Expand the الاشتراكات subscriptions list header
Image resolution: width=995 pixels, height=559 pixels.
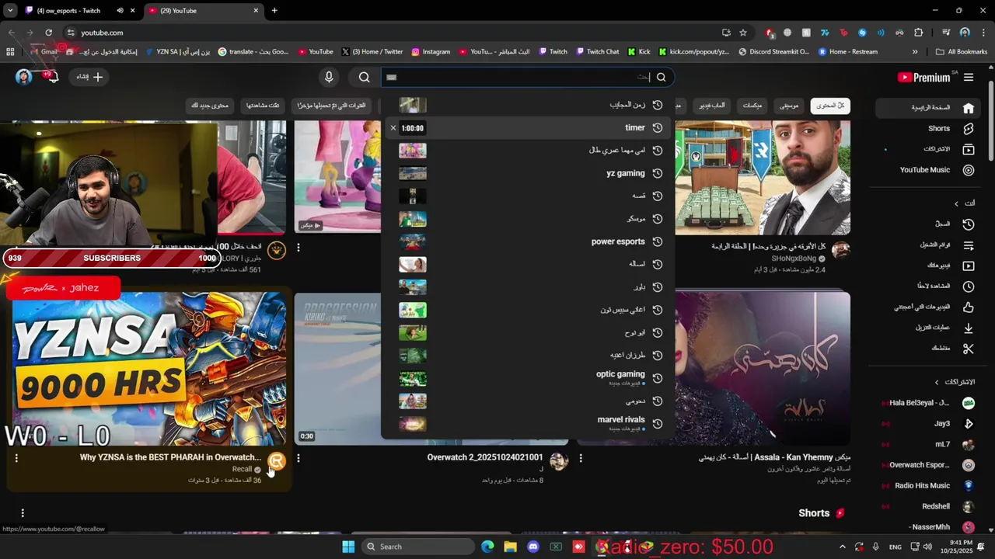pyautogui.click(x=955, y=382)
